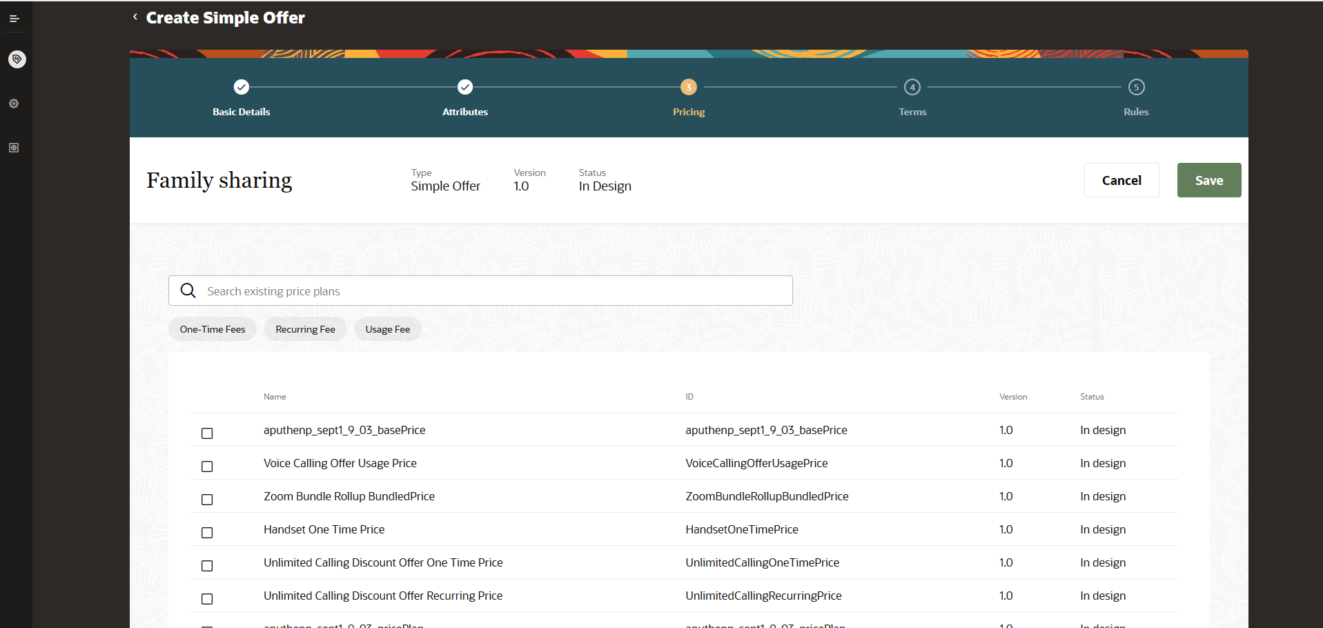The height and width of the screenshot is (628, 1323).
Task: Click In design status of Unlimited Calling One Time row
Action: click(1103, 562)
